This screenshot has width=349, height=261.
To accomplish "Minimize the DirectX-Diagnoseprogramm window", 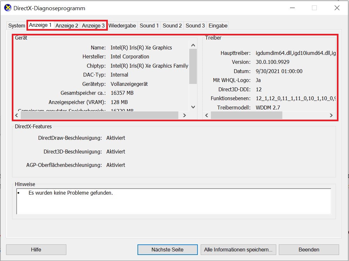I will coord(293,8).
